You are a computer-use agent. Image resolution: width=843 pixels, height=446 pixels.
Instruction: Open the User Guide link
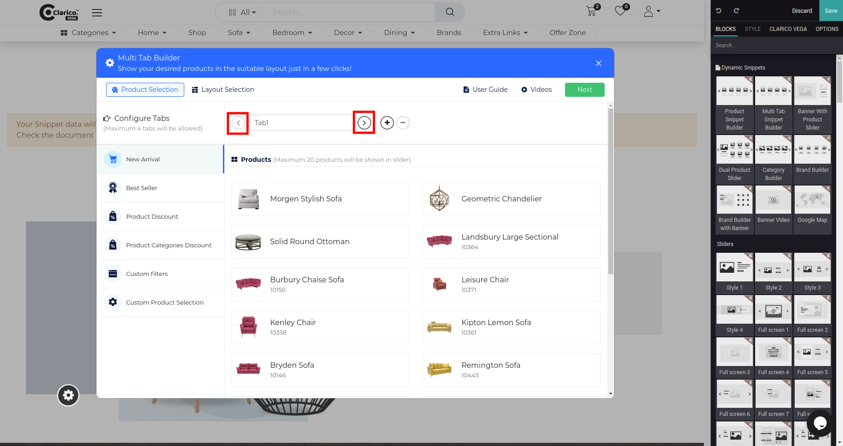485,90
